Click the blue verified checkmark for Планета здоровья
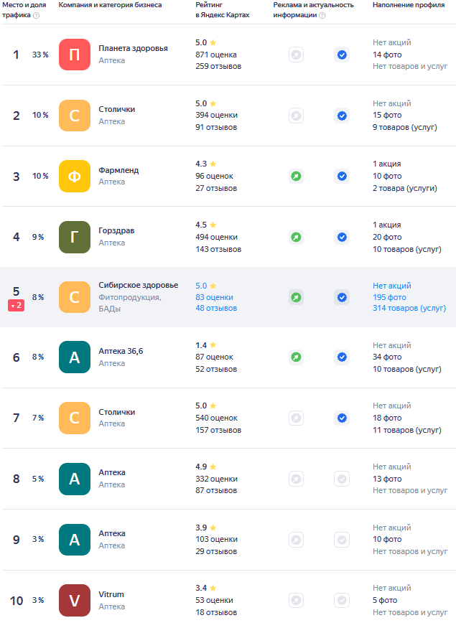The height and width of the screenshot is (628, 456). 342,55
